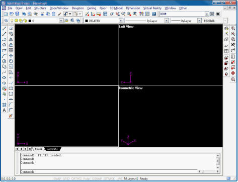This screenshot has width=238, height=182.
Task: Select the Trim tool
Action: pos(11,77)
